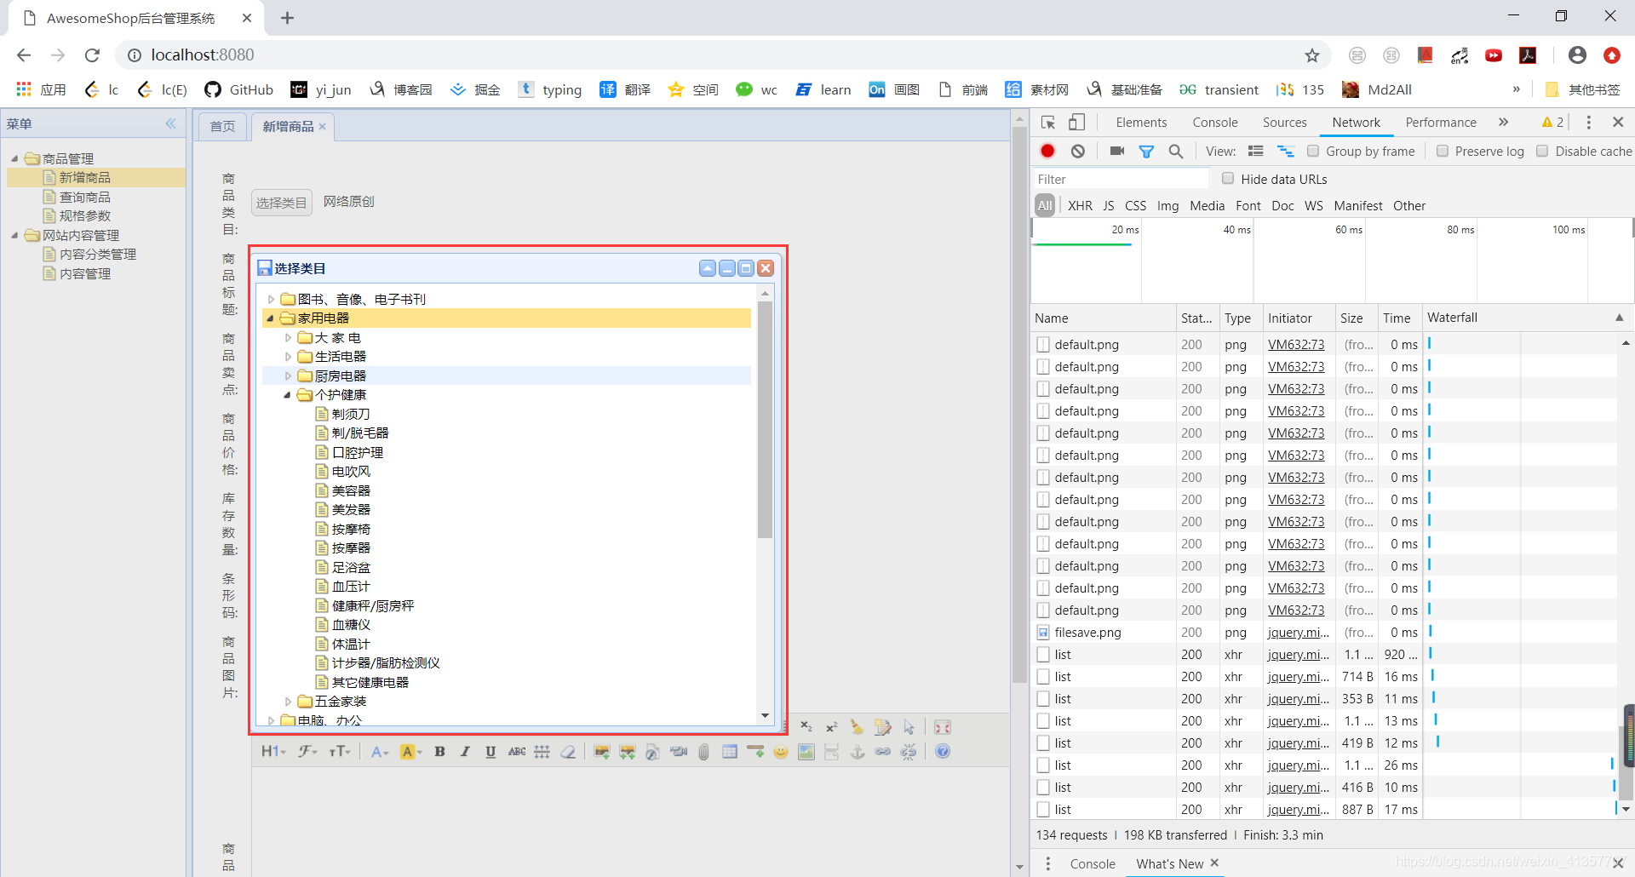
Task: Open DevTools network search magnifier
Action: (x=1176, y=151)
